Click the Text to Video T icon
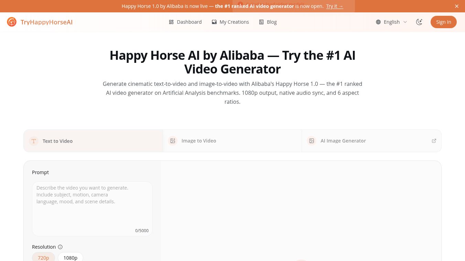 (x=34, y=141)
